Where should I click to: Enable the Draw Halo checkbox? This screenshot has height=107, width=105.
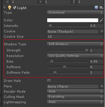(49, 81)
